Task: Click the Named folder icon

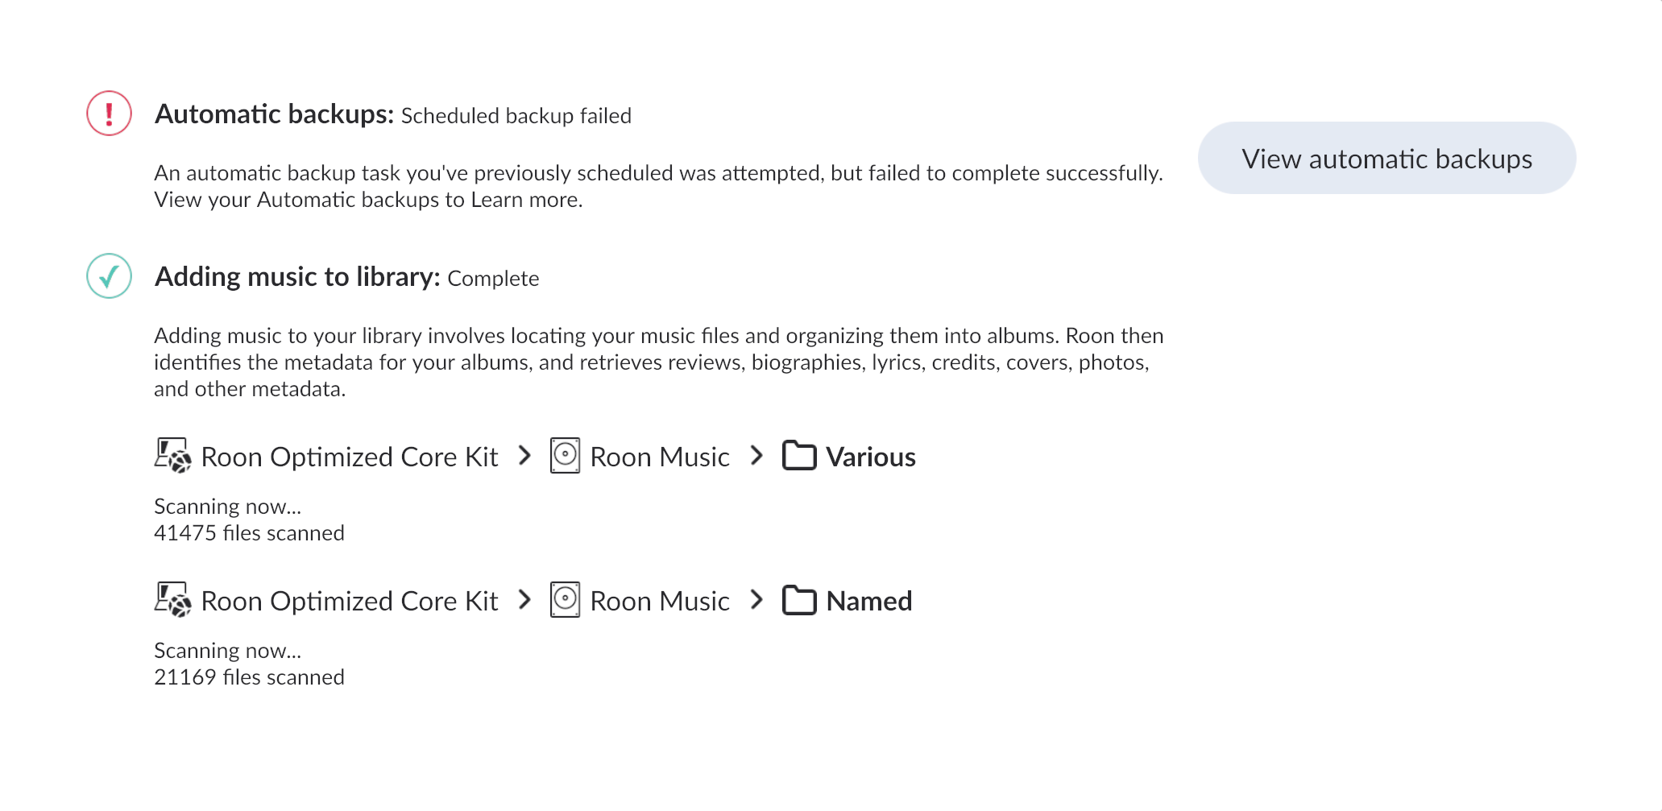Action: [x=799, y=600]
